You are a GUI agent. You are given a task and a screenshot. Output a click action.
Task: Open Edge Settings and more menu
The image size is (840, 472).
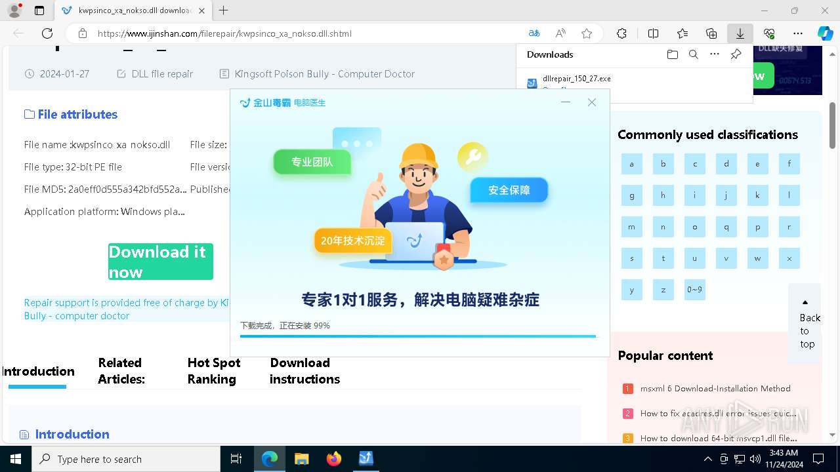(x=798, y=33)
